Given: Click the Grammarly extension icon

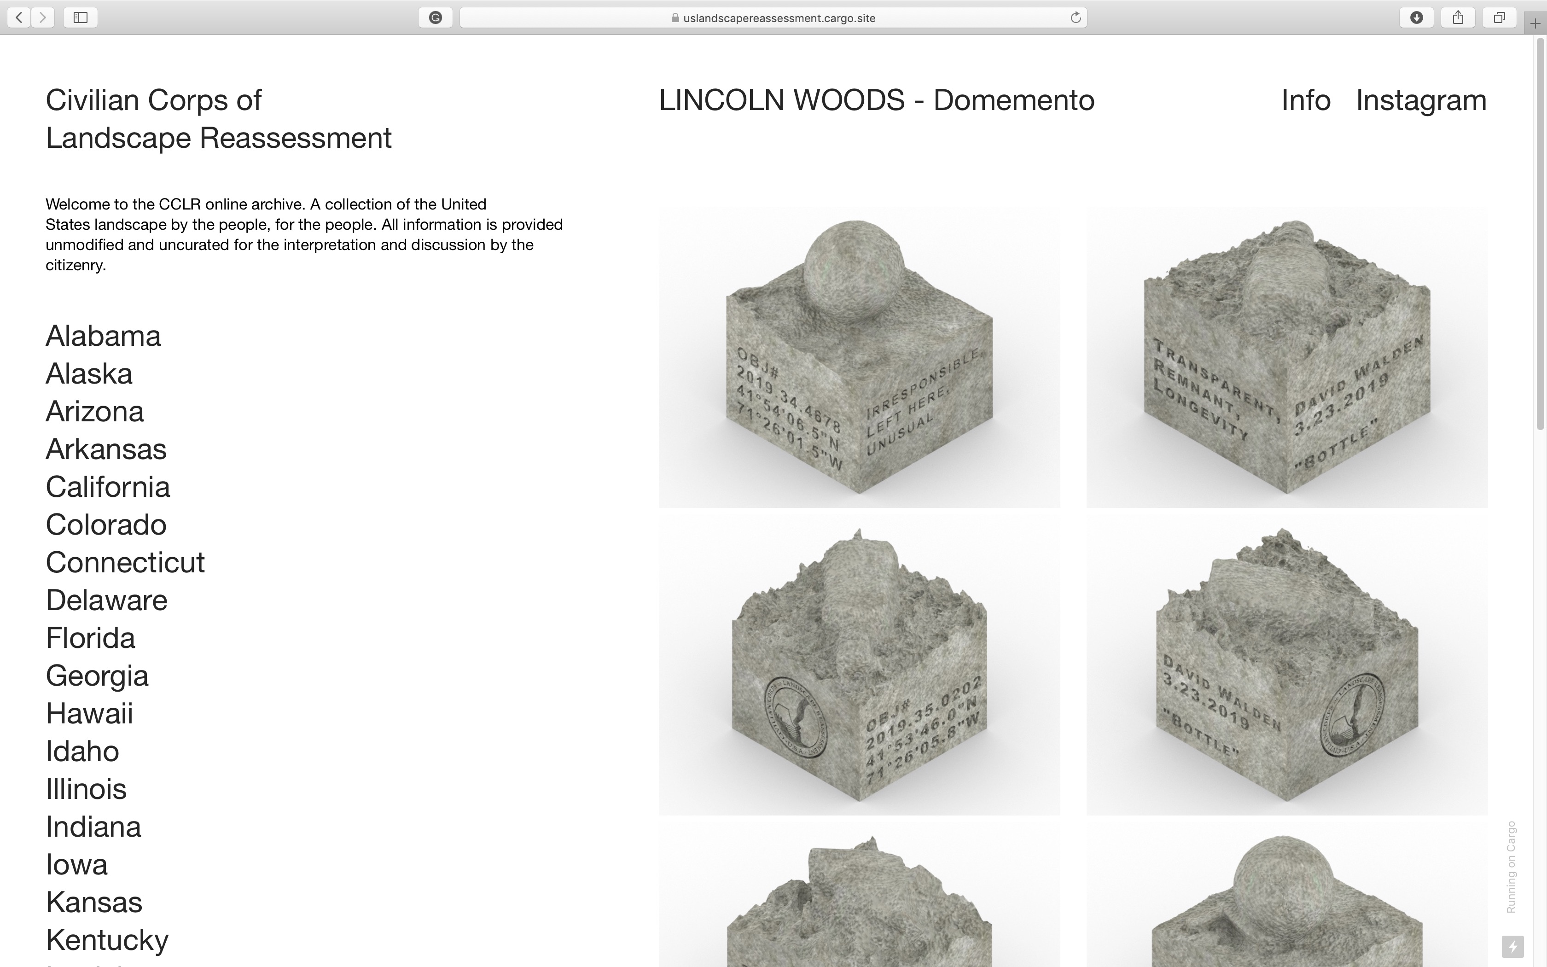Looking at the screenshot, I should (x=436, y=17).
